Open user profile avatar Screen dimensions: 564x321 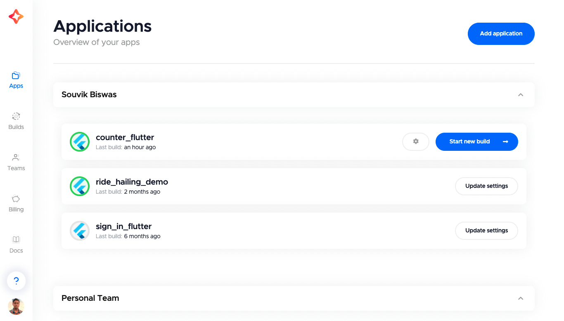tap(16, 307)
